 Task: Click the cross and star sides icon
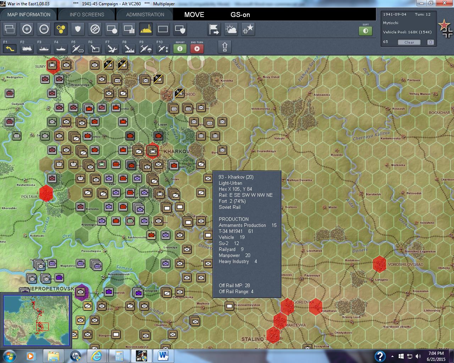tap(248, 29)
